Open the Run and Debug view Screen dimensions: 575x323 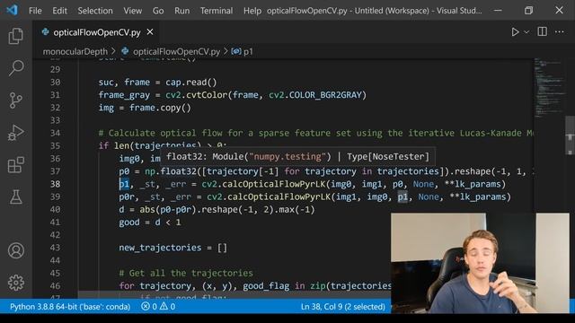(x=16, y=133)
